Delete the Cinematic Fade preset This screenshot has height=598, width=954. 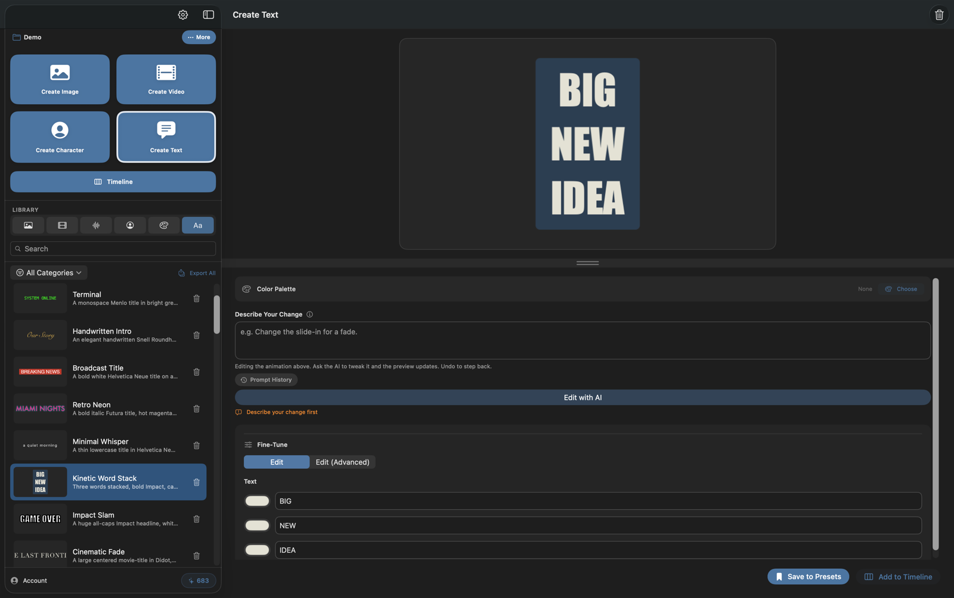click(197, 556)
